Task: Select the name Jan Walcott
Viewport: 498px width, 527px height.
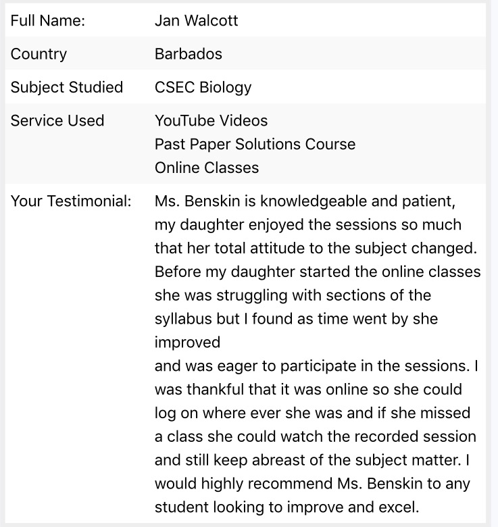Action: click(x=196, y=20)
